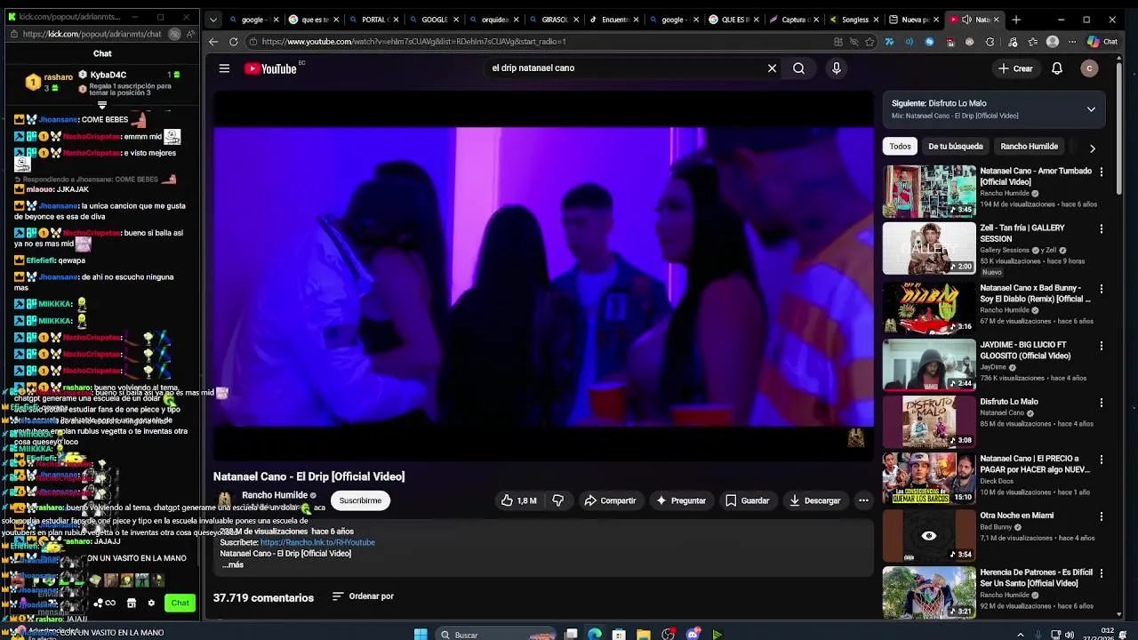Open the Rancho.lnk.to/RHYoutube link
The height and width of the screenshot is (640, 1138).
[x=317, y=542]
